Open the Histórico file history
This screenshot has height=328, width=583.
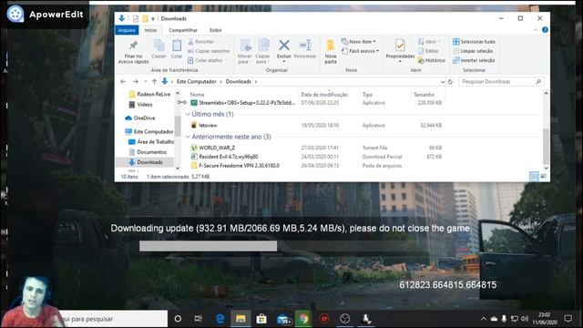(431, 60)
